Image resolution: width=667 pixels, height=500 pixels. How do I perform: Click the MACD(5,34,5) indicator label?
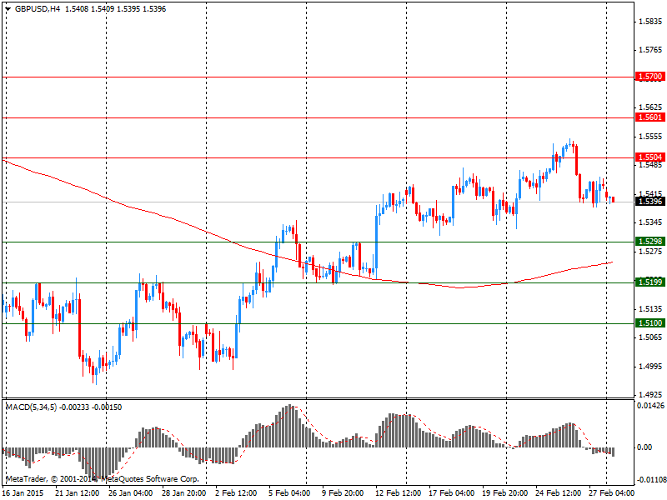[x=31, y=407]
